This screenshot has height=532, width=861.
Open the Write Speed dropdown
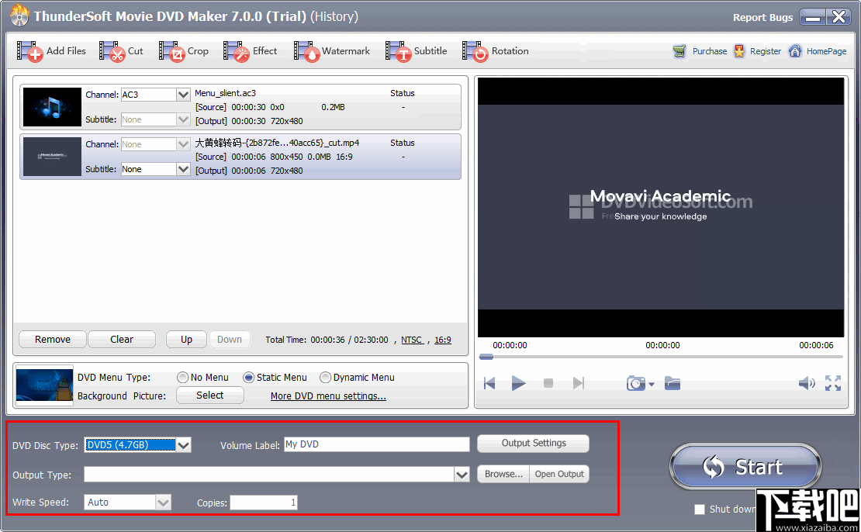[x=163, y=502]
